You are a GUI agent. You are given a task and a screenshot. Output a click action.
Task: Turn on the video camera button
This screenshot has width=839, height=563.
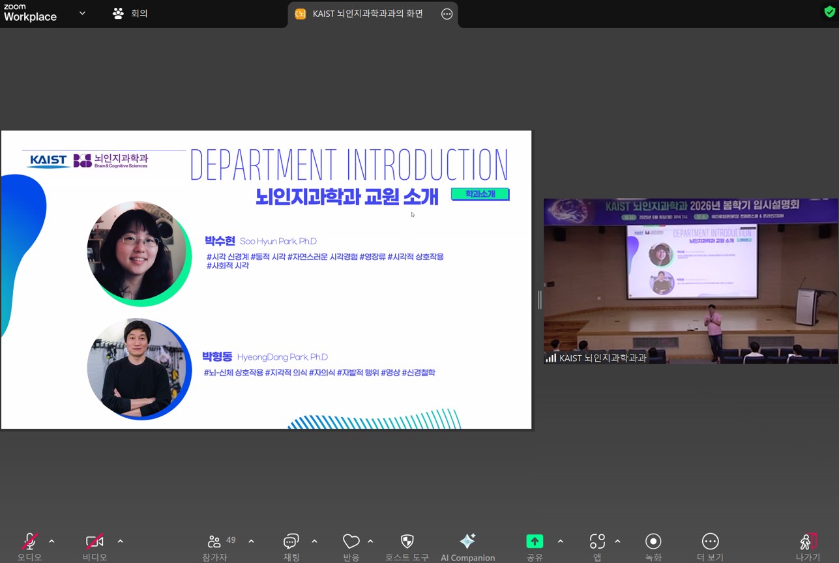tap(95, 541)
